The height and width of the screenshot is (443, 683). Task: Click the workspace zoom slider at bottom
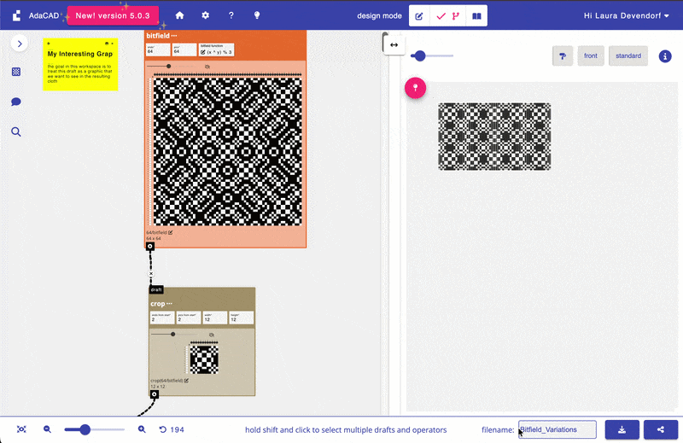click(x=85, y=429)
